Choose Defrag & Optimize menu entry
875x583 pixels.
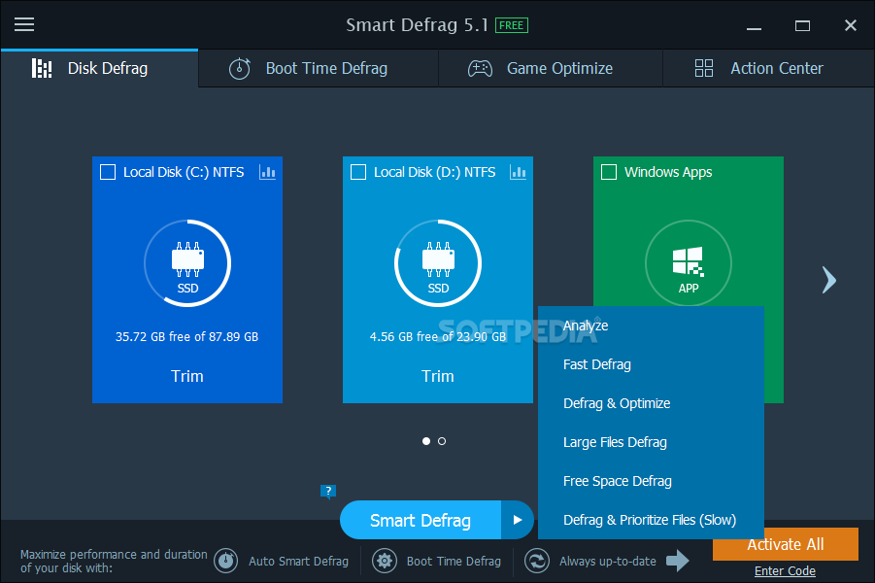[x=651, y=403]
